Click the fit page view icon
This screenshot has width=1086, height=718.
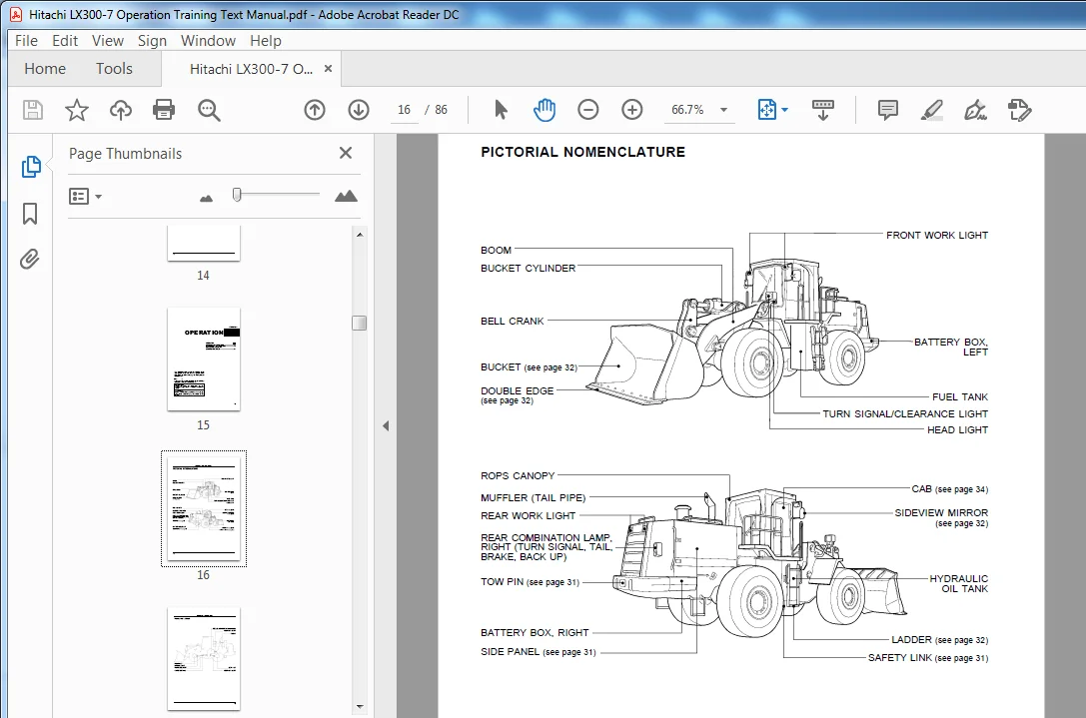coord(766,110)
